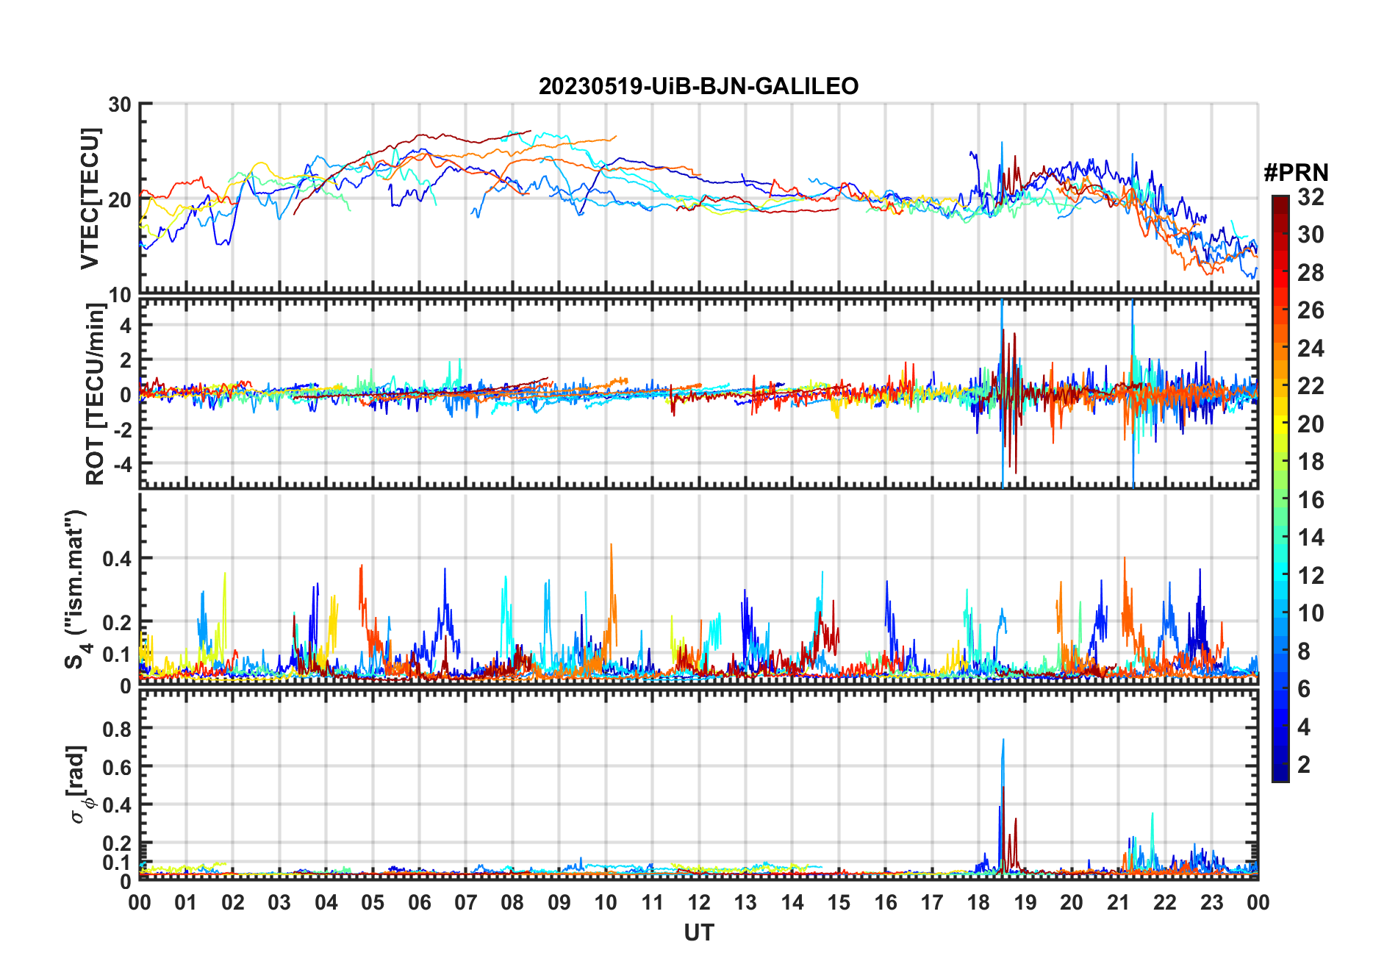The width and height of the screenshot is (1398, 978).
Task: Click colorbar tick label 14
Action: coord(1311,538)
